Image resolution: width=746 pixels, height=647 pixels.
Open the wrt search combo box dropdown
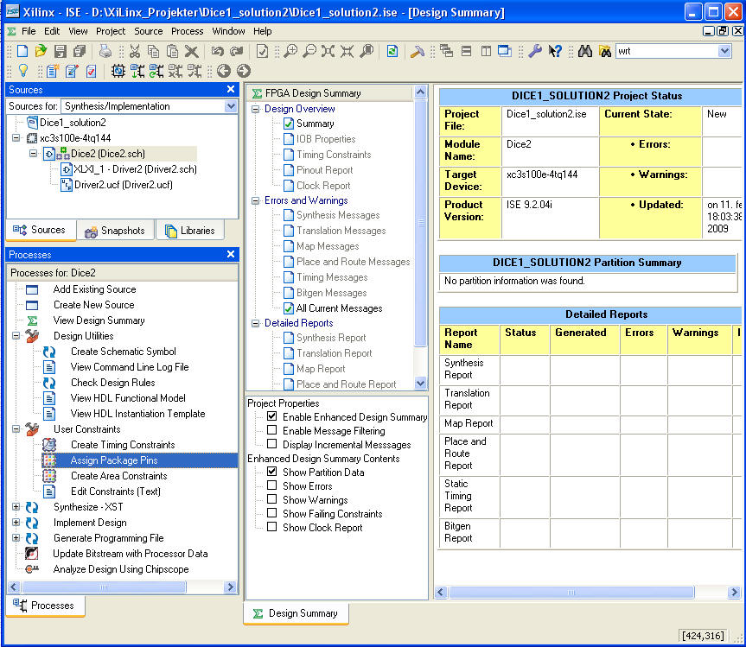[724, 51]
